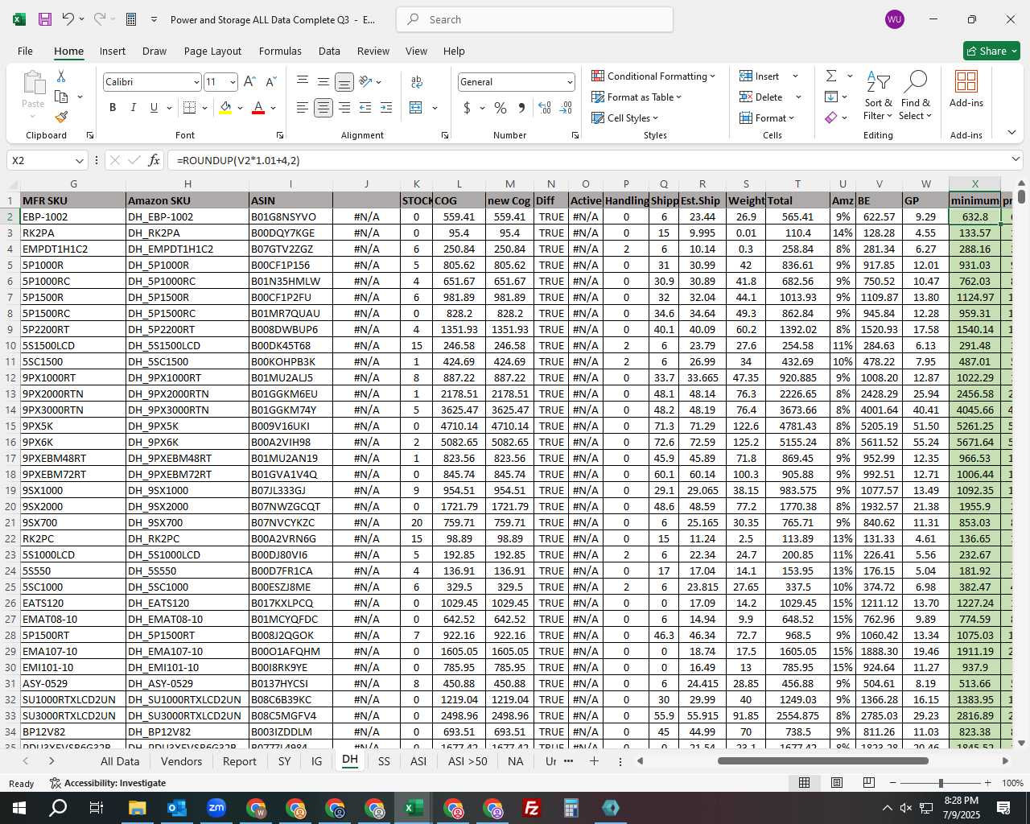Expand Cell Styles menu
1030x824 pixels.
pos(625,117)
